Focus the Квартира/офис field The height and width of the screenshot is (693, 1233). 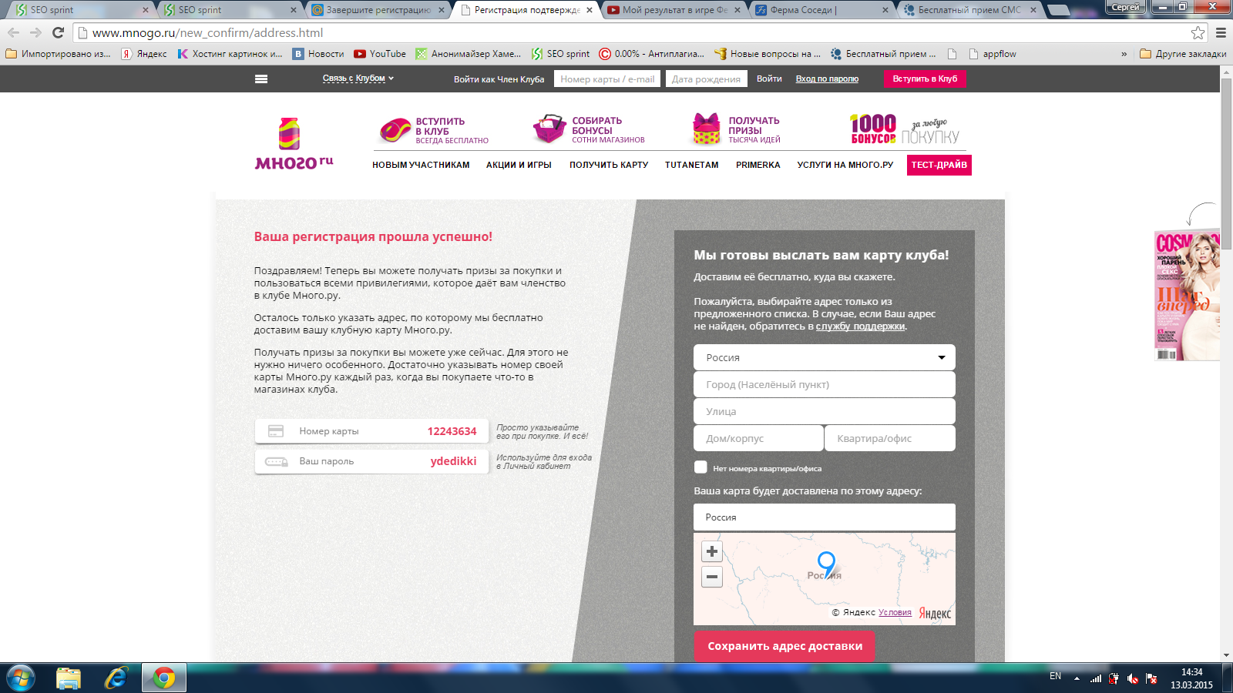[890, 438]
